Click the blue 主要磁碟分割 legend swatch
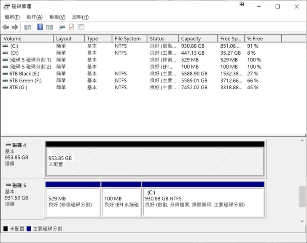Image resolution: width=307 pixels, height=243 pixels. point(29,229)
